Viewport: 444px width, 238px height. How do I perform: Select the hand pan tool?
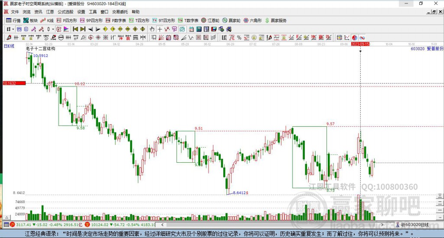152,29
